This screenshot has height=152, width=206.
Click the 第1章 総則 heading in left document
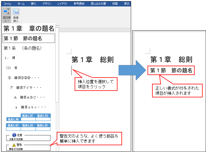93,60
